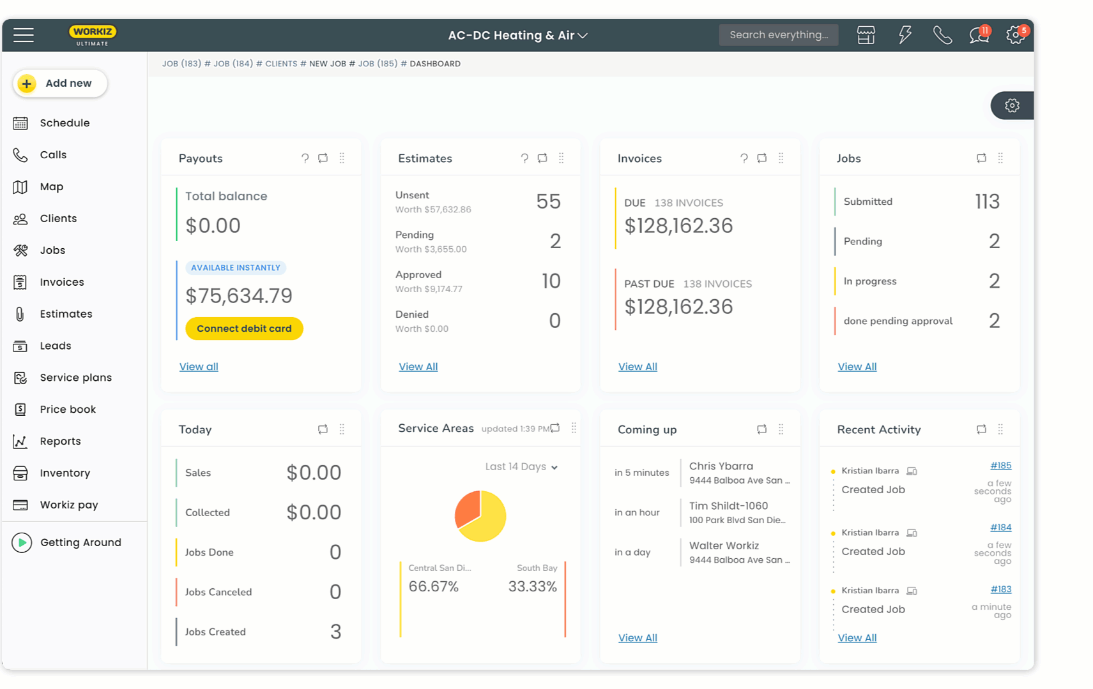The height and width of the screenshot is (689, 1093).
Task: Open help question mark on Payouts widget
Action: point(305,158)
